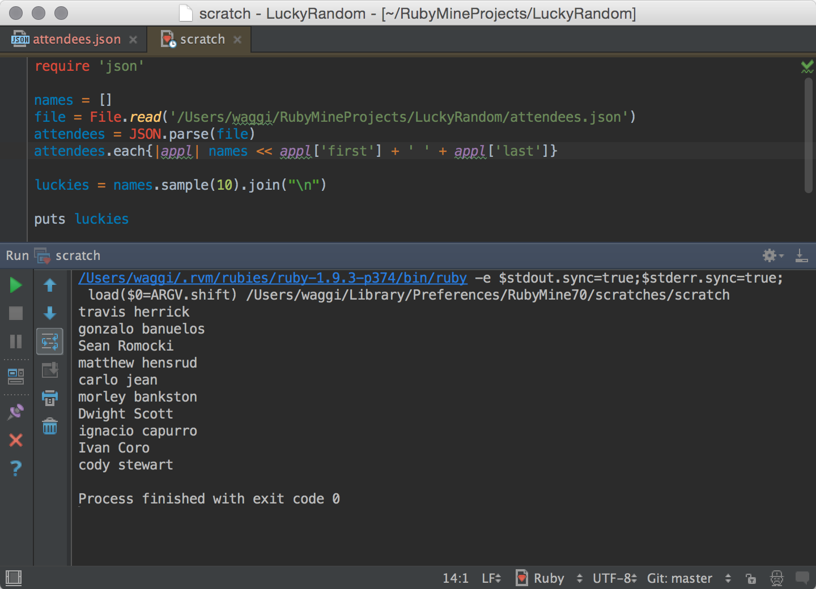Click the 'require' keyword in editor

click(x=62, y=66)
